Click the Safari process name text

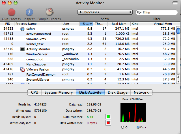31,29
